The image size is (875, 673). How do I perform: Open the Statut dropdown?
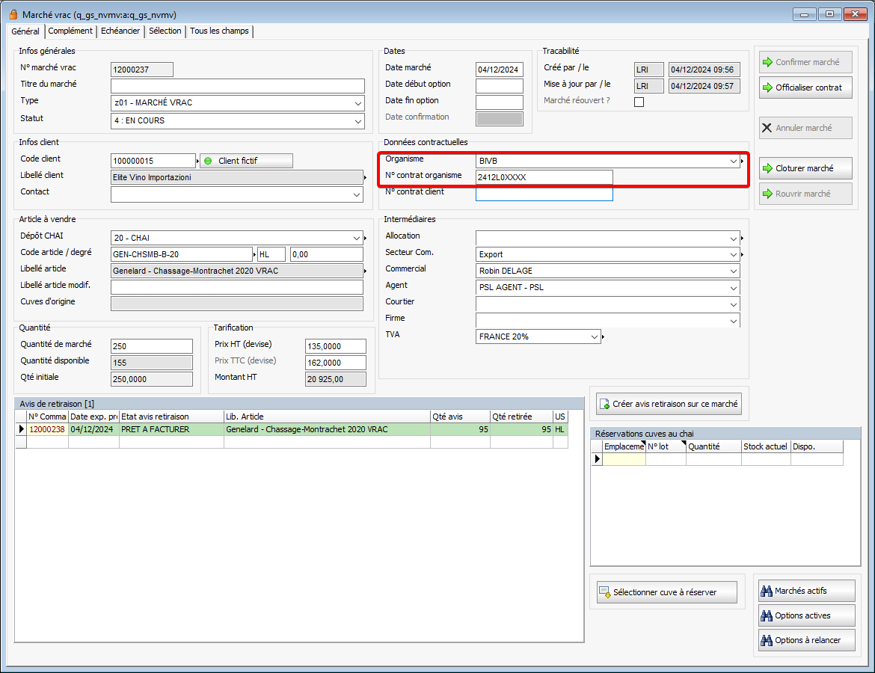[357, 121]
